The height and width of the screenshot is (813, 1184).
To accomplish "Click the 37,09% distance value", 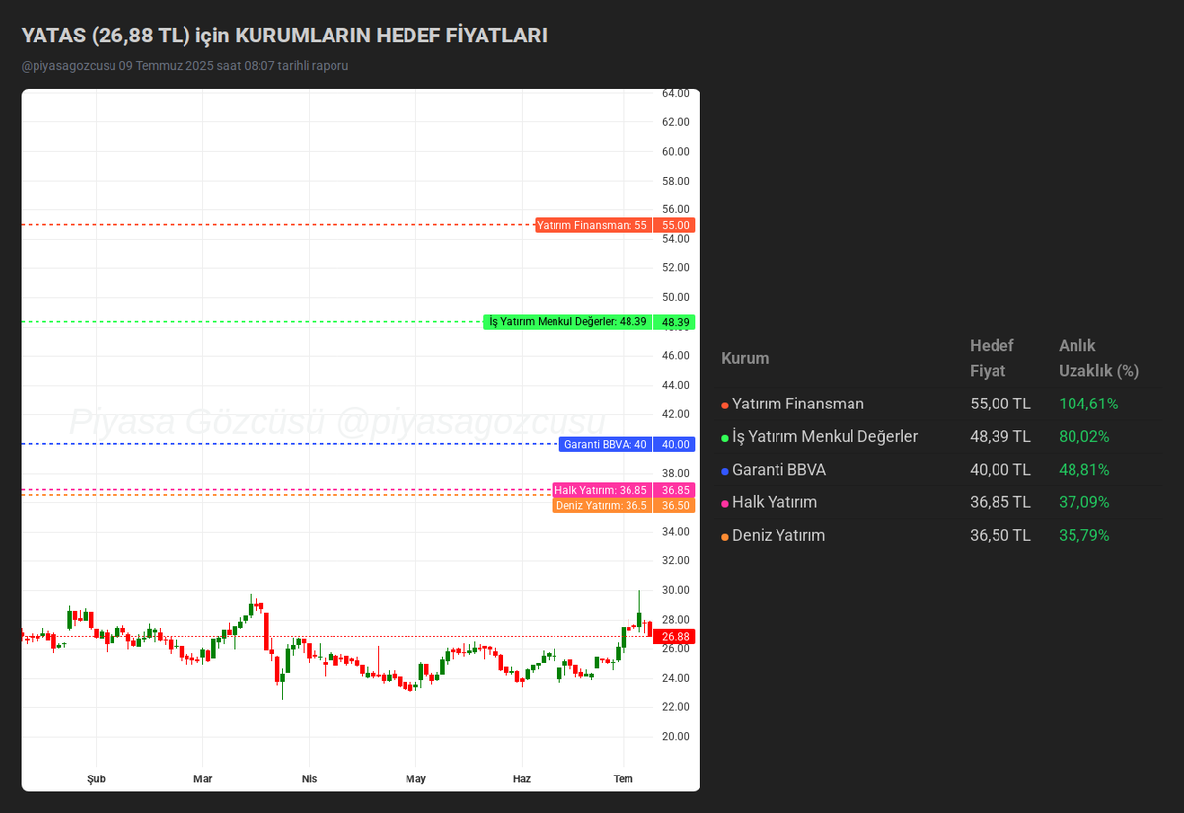I will (1083, 502).
